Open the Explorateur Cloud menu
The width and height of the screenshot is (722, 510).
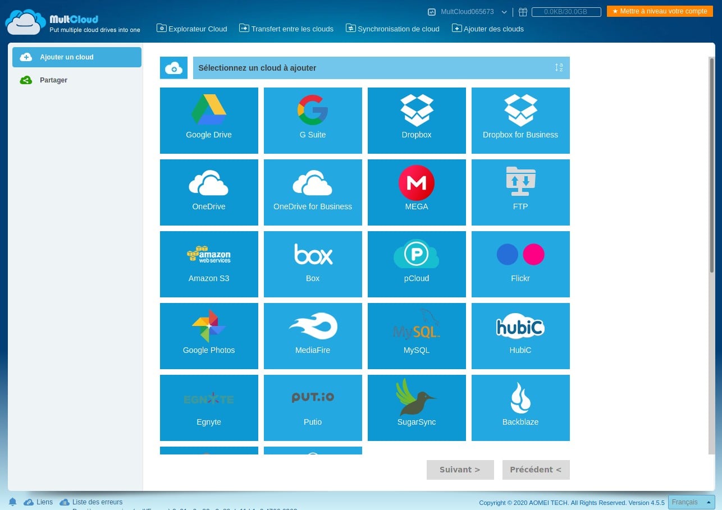[x=192, y=29]
